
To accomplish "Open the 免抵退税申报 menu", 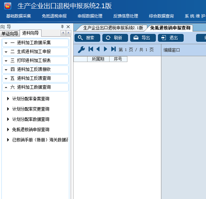I will [x=54, y=16].
